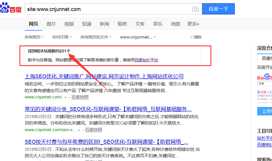Open 百度站长平台 link in notice
The image size is (272, 161).
[146, 60]
